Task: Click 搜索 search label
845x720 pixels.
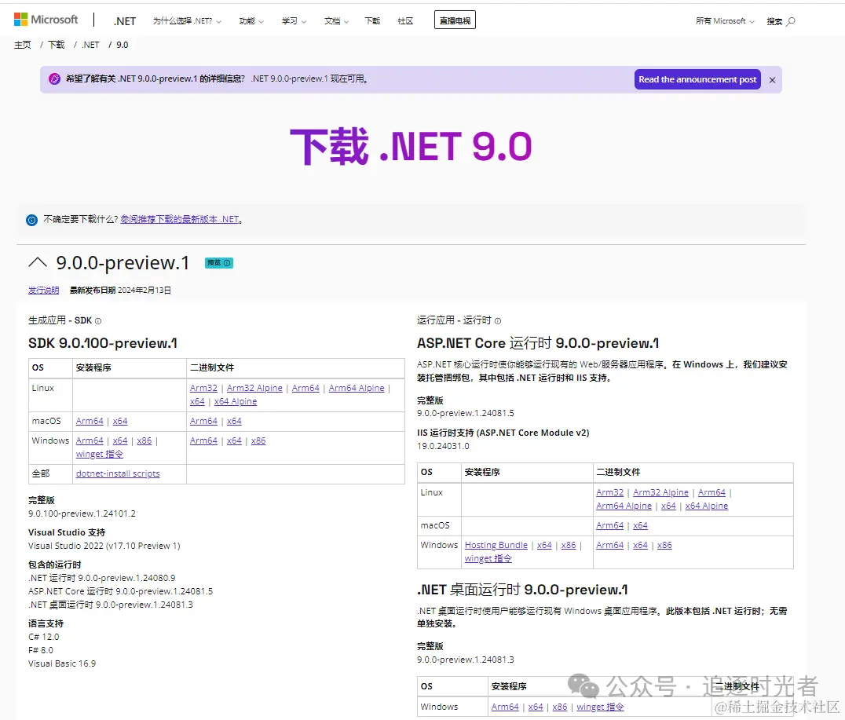Action: (774, 21)
